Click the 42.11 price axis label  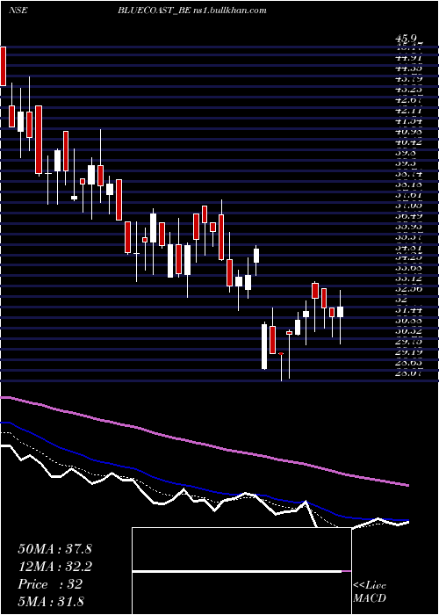[409, 111]
